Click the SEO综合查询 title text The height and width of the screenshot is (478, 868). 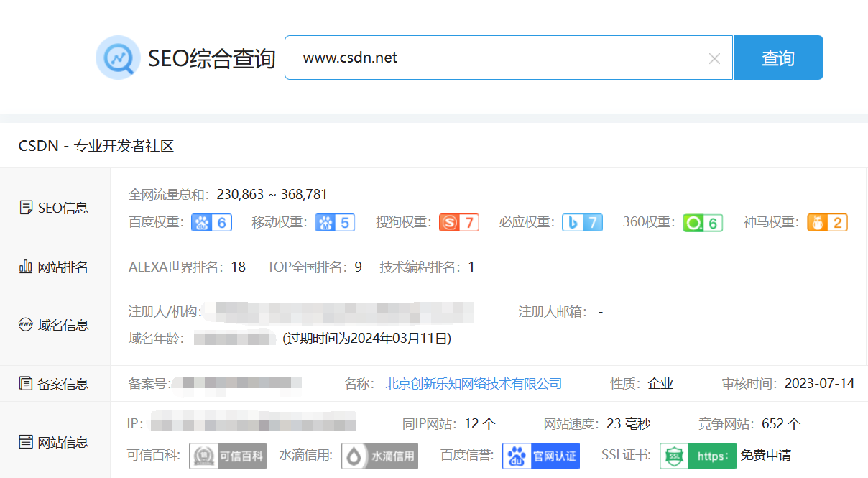pyautogui.click(x=212, y=58)
